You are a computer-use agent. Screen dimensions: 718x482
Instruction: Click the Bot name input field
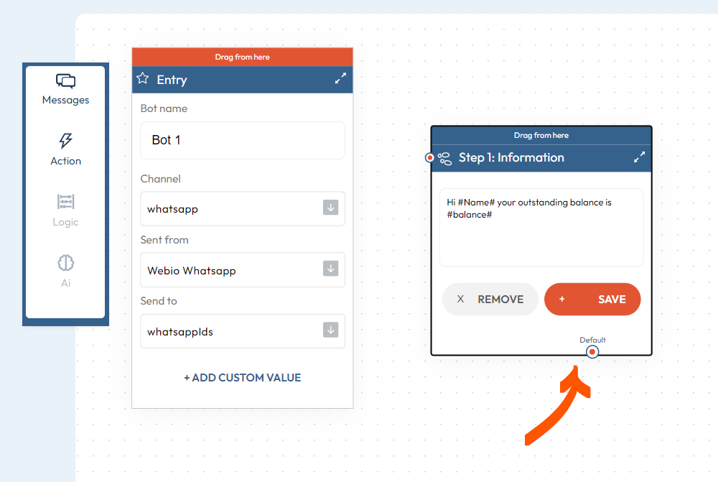pyautogui.click(x=242, y=140)
